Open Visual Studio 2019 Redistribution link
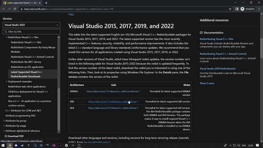263x148 pixels. coord(218,69)
